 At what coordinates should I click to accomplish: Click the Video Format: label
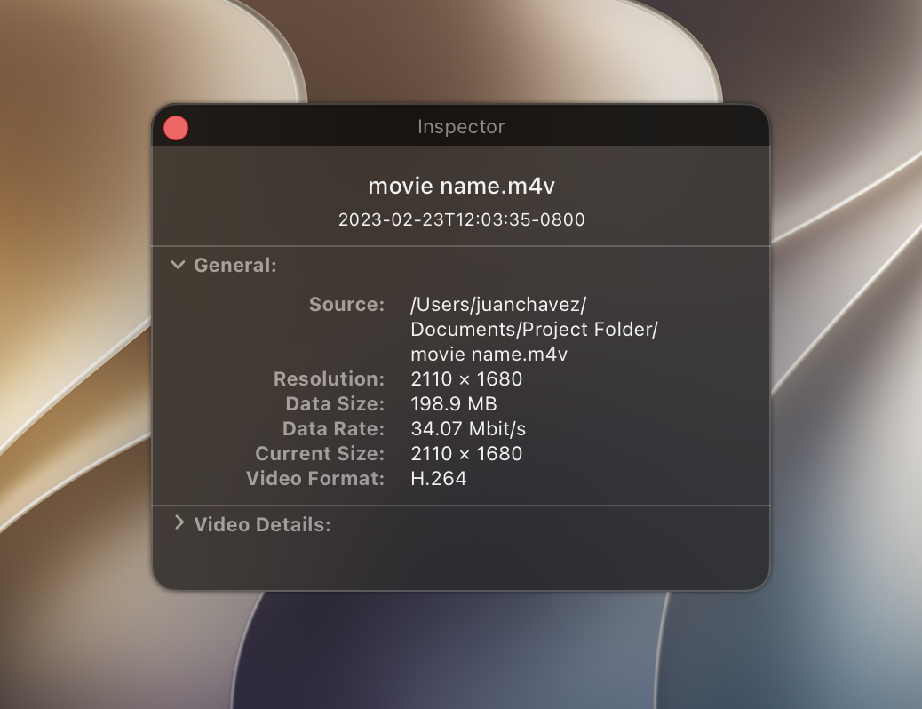315,478
